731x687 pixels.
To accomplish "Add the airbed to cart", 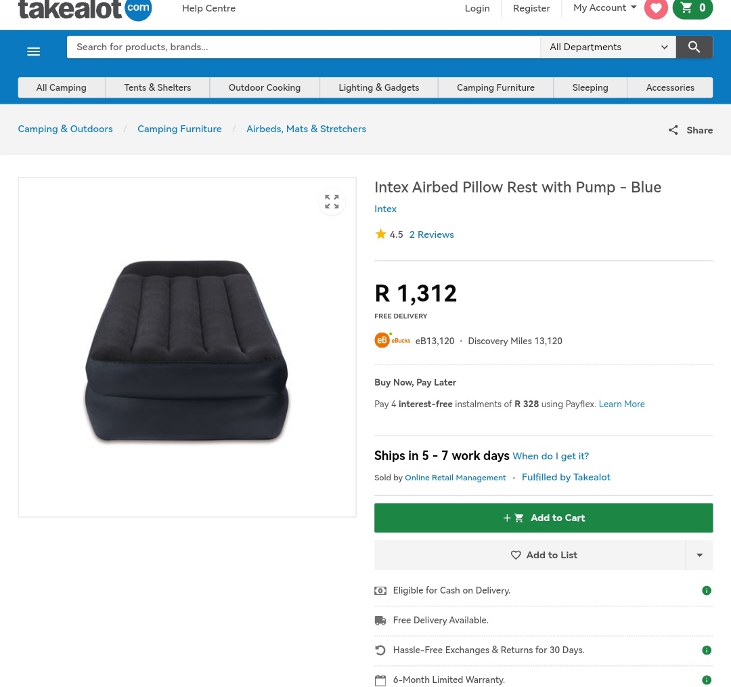I will pyautogui.click(x=544, y=518).
